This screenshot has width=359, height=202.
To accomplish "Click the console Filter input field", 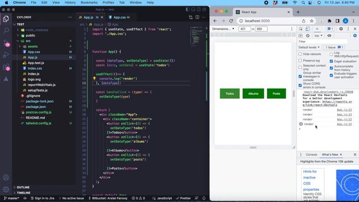I will 323,42.
